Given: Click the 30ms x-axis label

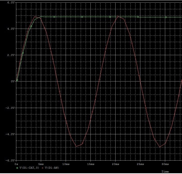Looking at the screenshot, I should point(165,164).
